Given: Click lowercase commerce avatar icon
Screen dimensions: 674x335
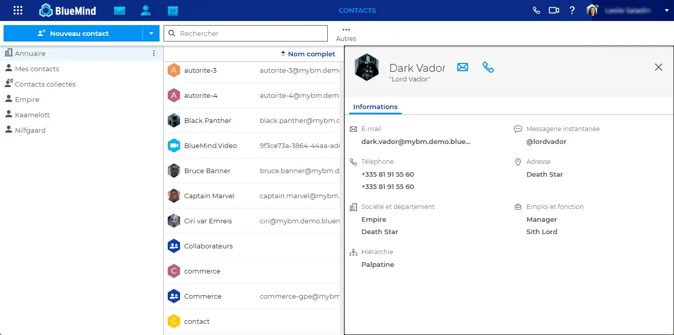Looking at the screenshot, I should pos(174,271).
